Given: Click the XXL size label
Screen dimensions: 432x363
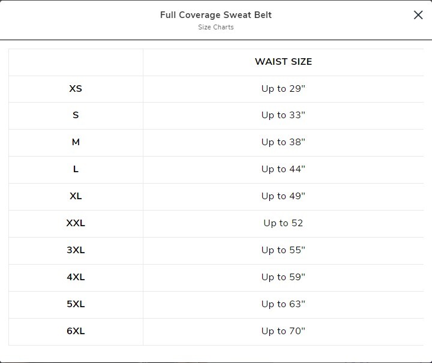Looking at the screenshot, I should 76,223.
